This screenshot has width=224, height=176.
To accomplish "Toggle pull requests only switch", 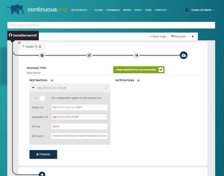I will click(39, 98).
